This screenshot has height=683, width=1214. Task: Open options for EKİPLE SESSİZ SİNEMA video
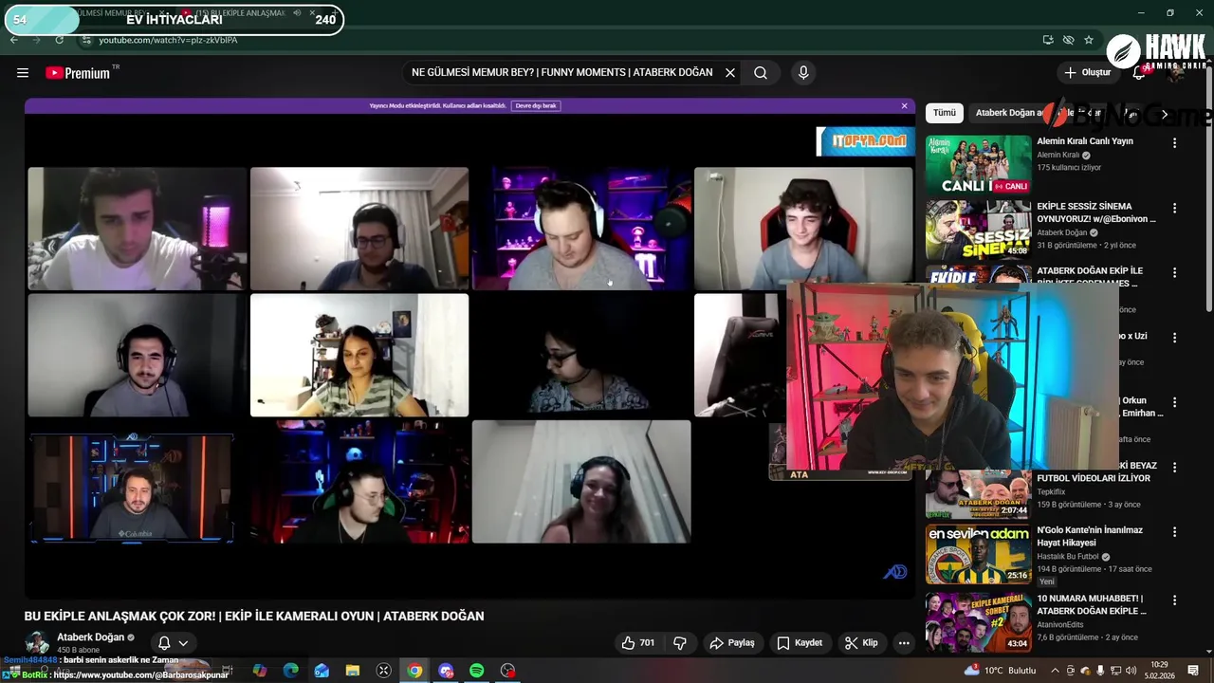click(x=1174, y=208)
